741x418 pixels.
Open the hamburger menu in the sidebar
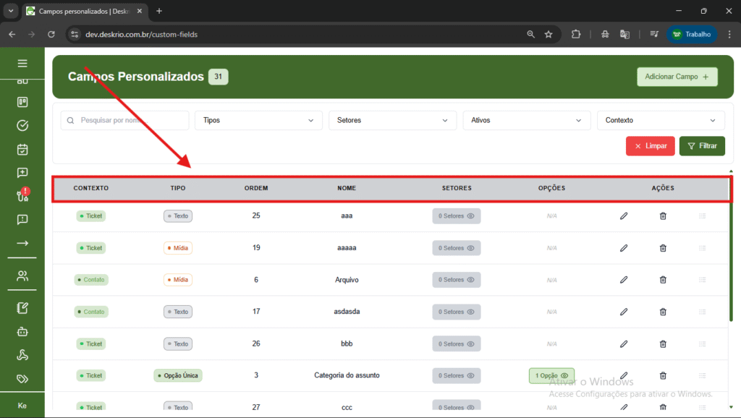[22, 64]
